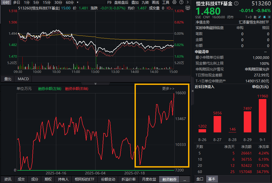This screenshot has width=272, height=183.
Task: Click the 更多>> link
Action: pyautogui.click(x=168, y=89)
